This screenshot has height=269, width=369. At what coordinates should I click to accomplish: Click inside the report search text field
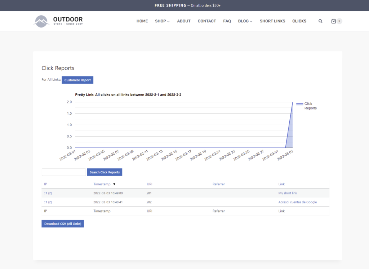click(x=63, y=172)
